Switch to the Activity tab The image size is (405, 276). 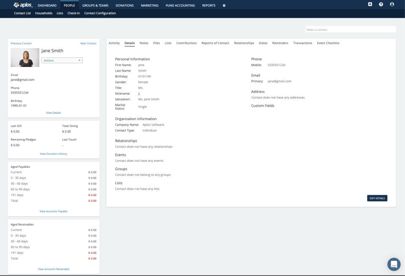pos(114,43)
